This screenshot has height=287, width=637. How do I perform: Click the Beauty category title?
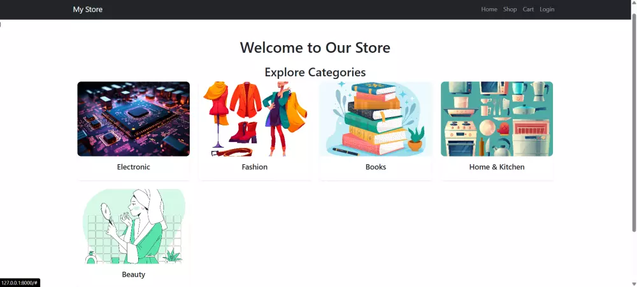(x=134, y=274)
